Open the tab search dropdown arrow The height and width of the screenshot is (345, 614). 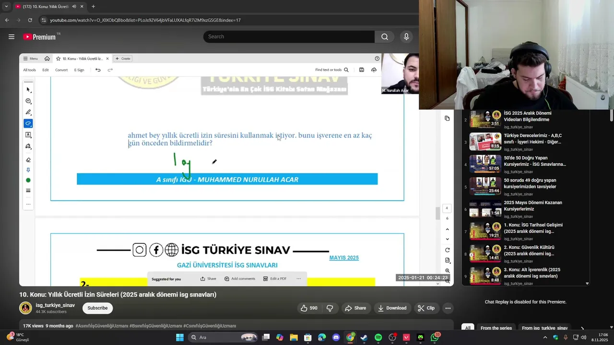coord(6,7)
